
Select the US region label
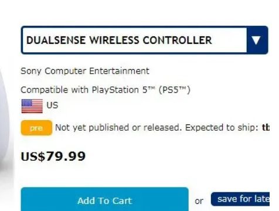pos(52,105)
